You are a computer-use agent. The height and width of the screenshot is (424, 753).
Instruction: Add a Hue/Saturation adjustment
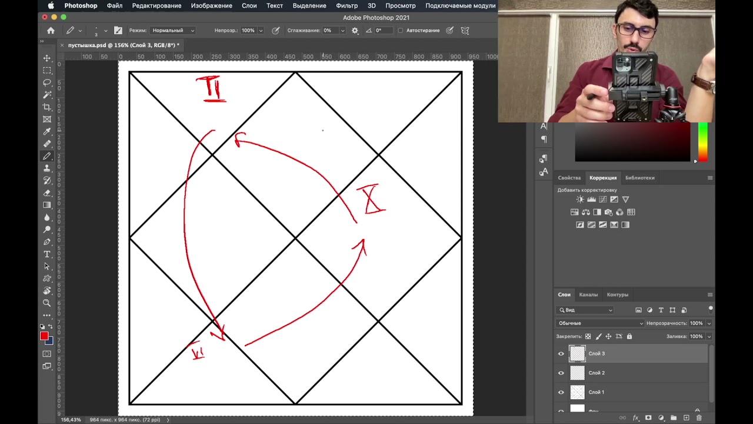(x=575, y=212)
